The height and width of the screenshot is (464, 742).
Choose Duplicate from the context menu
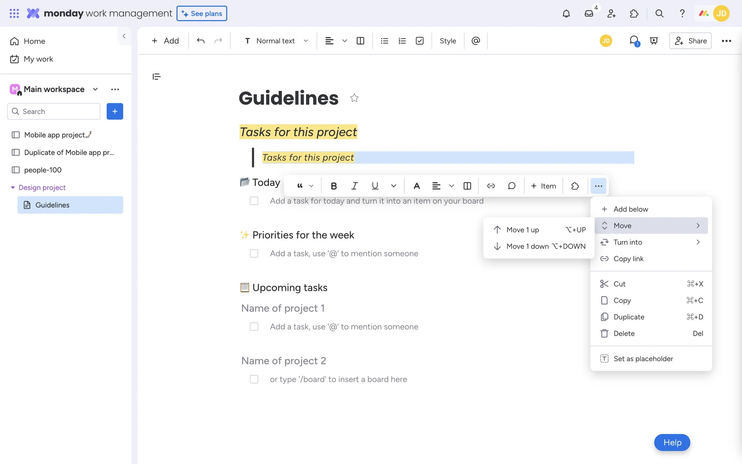point(629,317)
